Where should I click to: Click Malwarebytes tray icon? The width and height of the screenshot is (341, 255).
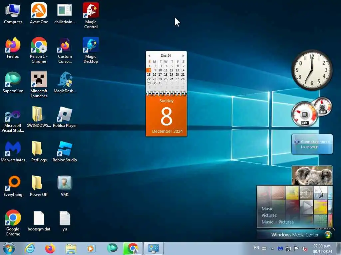(x=280, y=248)
